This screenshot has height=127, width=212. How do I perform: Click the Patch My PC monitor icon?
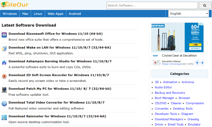(4, 90)
